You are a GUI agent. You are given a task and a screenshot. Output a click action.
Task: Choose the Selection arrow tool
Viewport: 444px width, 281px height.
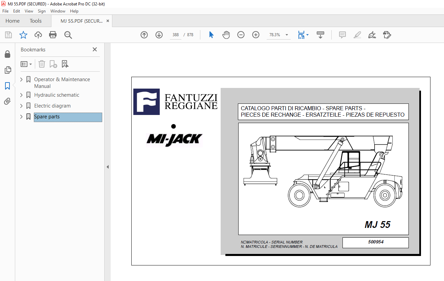212,35
